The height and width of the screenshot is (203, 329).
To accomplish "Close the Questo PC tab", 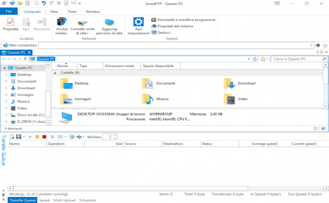I will pos(30,53).
